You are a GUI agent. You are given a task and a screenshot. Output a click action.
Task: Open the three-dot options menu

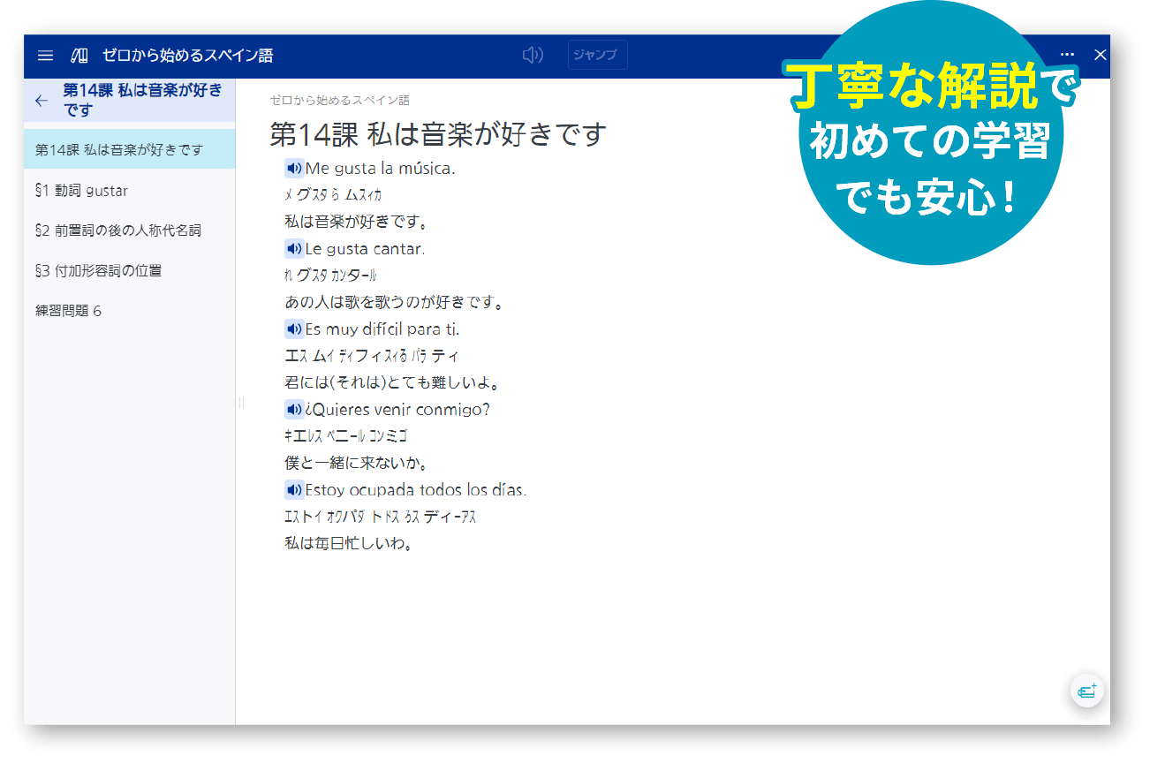(1067, 55)
